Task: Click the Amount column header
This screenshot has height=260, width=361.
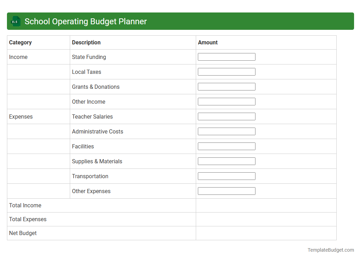Action: [x=208, y=42]
